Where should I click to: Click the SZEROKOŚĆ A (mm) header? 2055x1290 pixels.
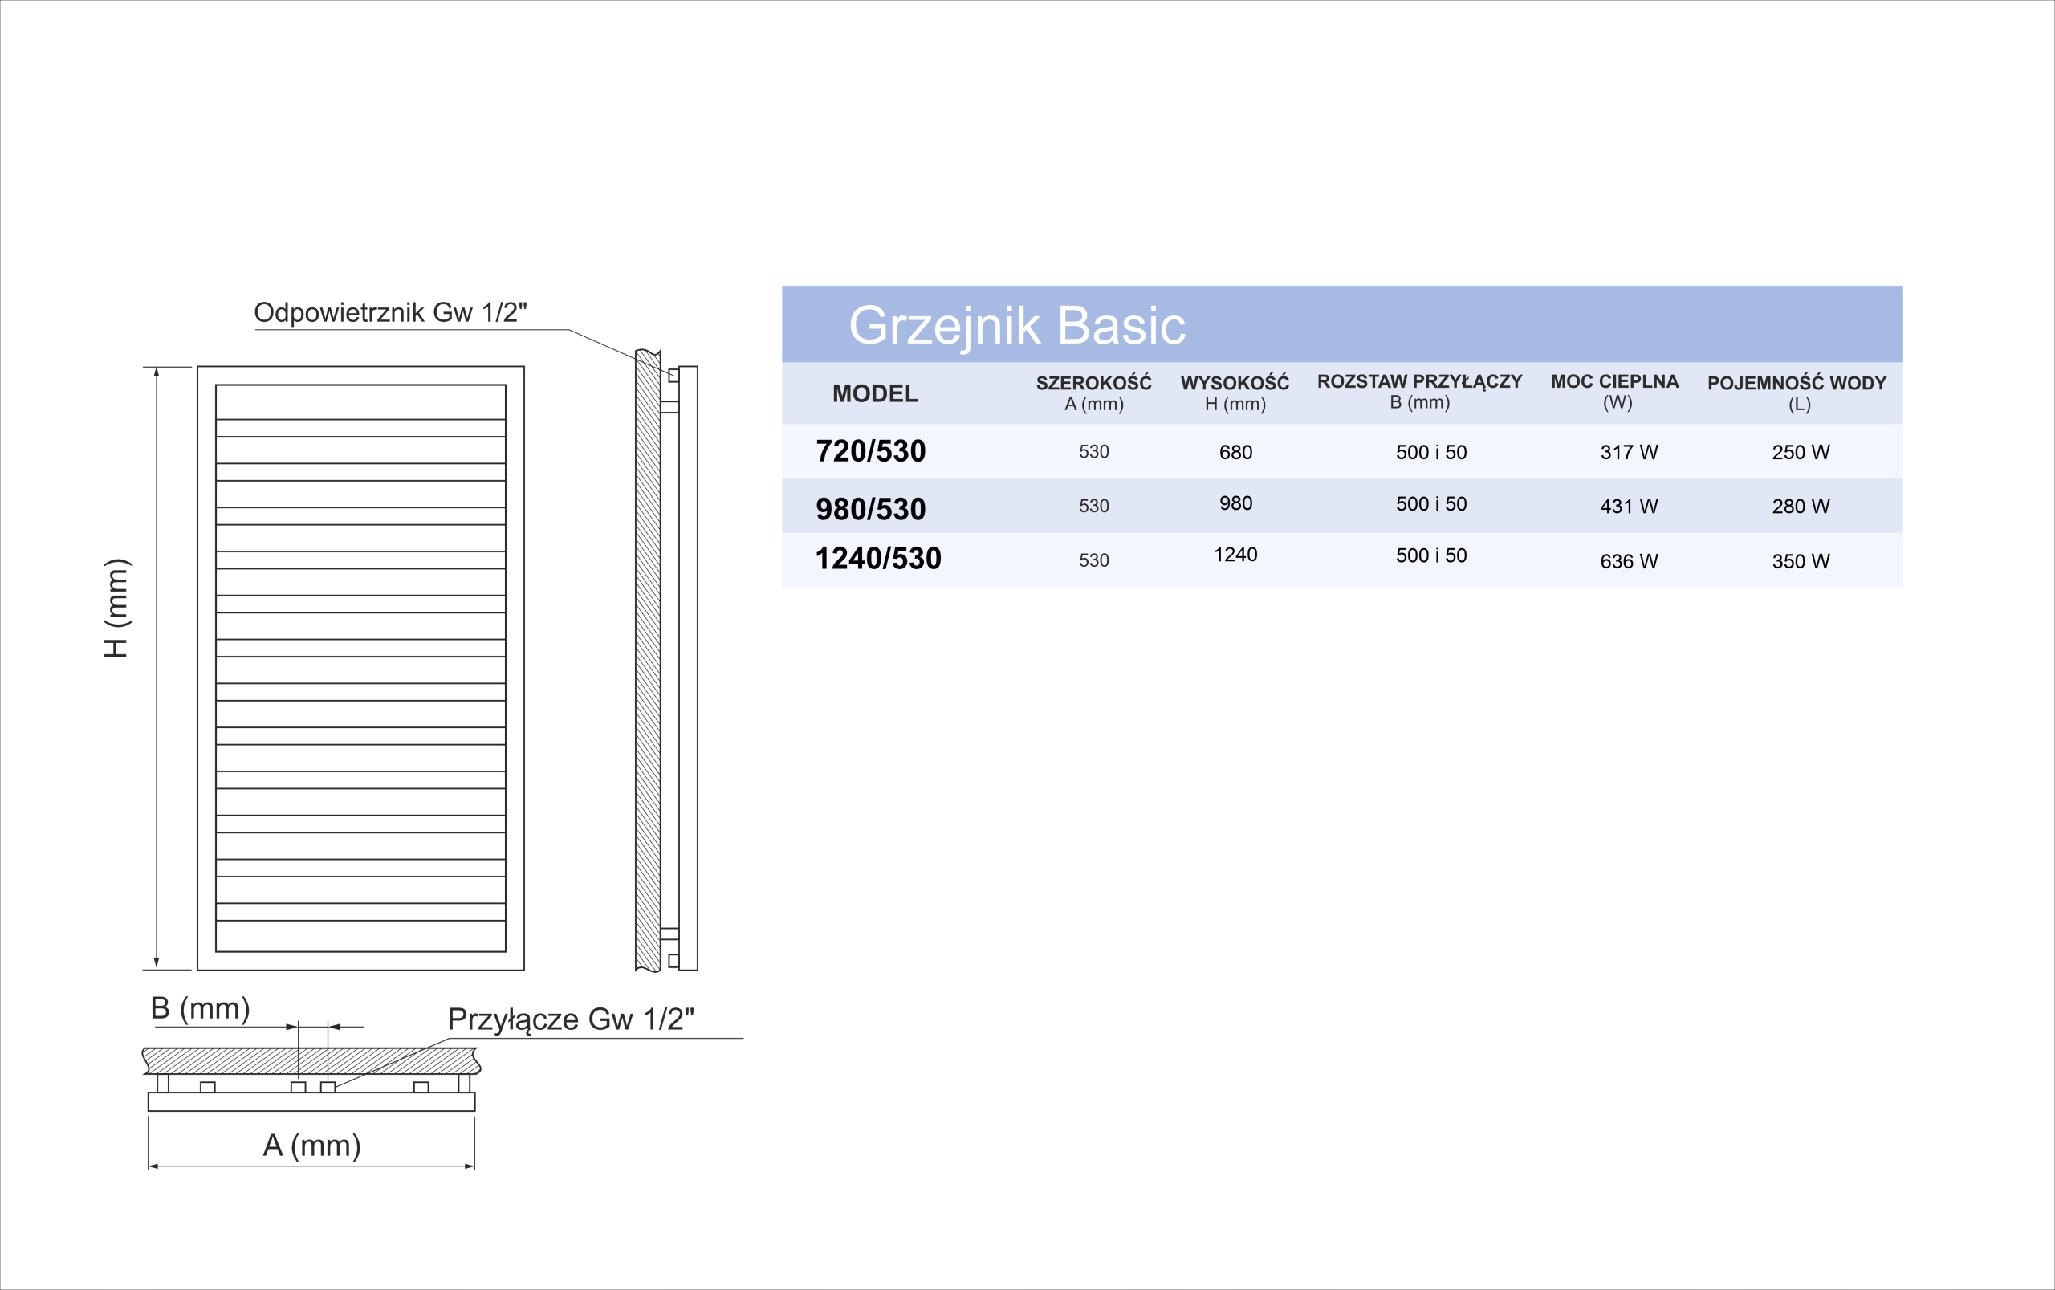click(1093, 393)
